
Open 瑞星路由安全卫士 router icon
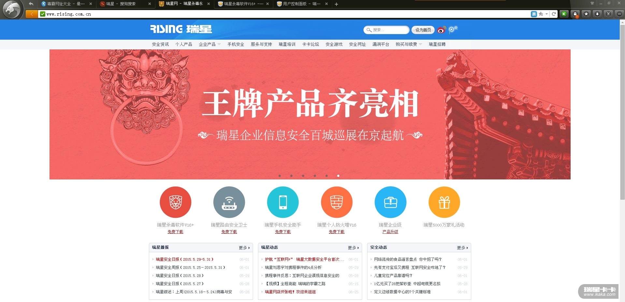pos(229,202)
